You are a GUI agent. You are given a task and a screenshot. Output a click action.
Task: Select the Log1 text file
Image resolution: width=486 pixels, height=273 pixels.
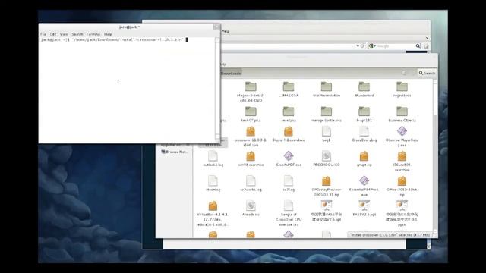pos(327,134)
